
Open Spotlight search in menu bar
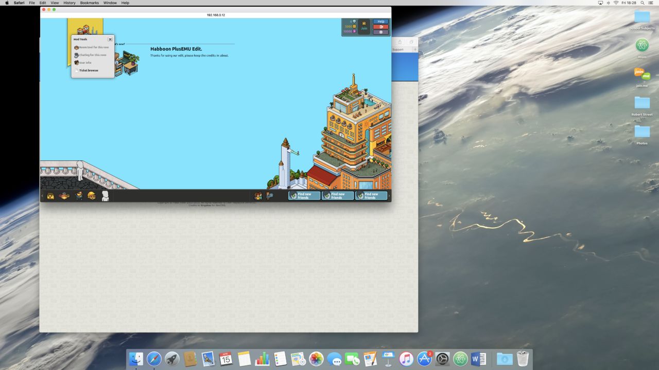tap(643, 3)
